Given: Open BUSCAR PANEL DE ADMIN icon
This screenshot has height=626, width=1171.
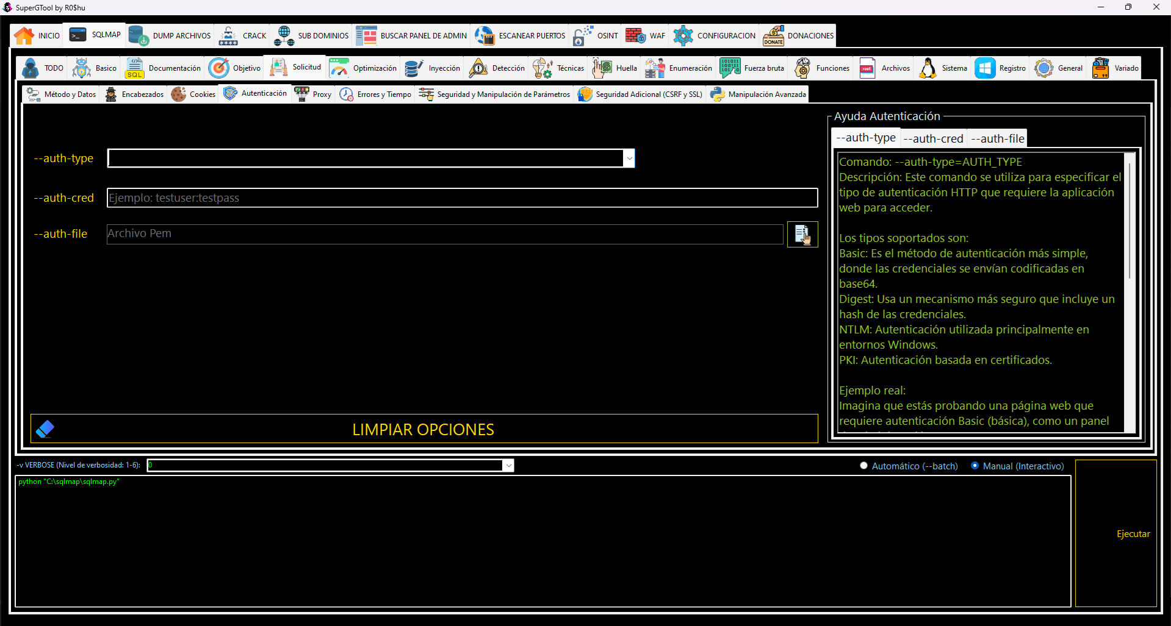Looking at the screenshot, I should [x=366, y=36].
